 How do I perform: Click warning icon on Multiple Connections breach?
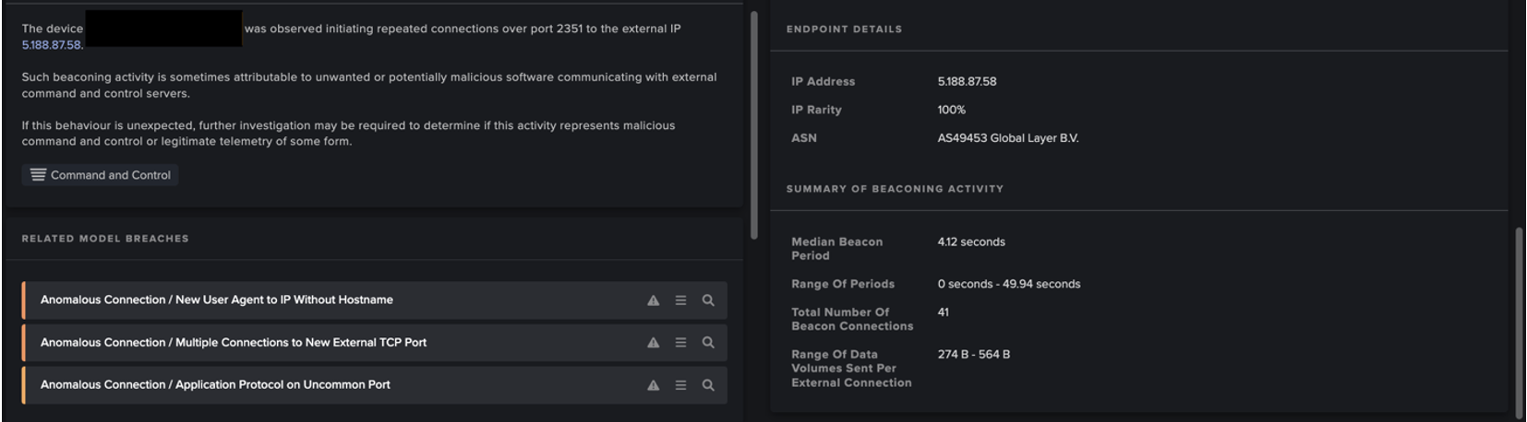[x=653, y=343]
